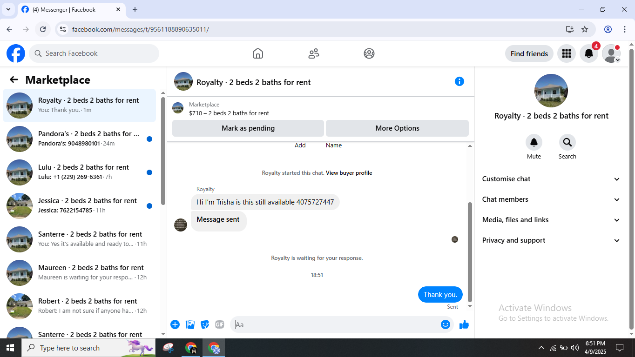The image size is (635, 357).
Task: Open the Friends icon in top navigation
Action: [x=314, y=53]
